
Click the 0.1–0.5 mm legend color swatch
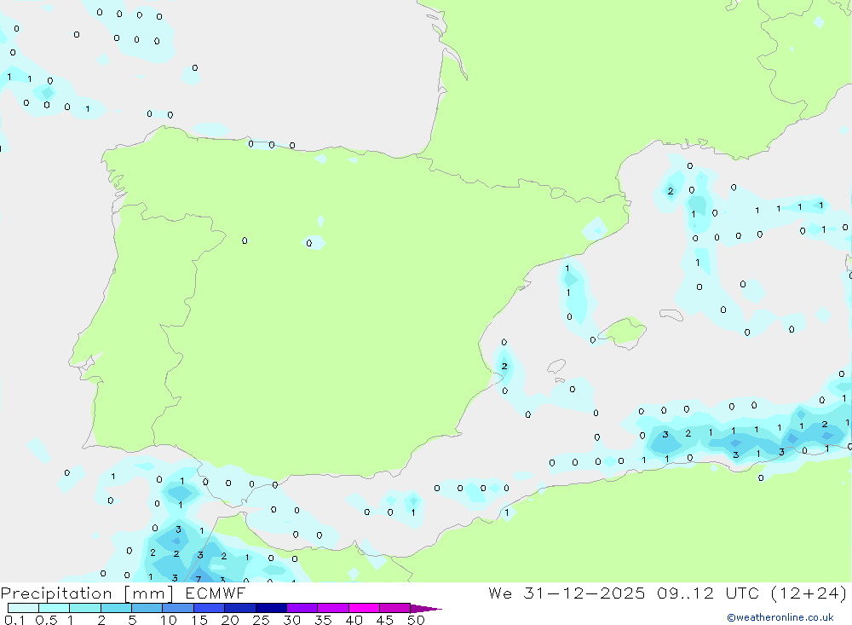23,608
